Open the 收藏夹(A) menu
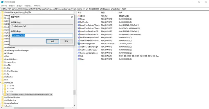The image size is (209, 109). (28, 6)
